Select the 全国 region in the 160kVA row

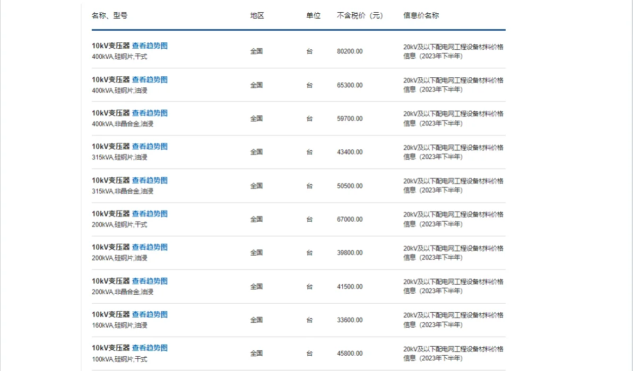point(257,319)
